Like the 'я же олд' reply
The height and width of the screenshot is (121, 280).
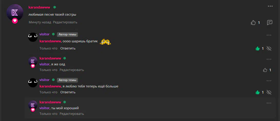pyautogui.click(x=265, y=70)
